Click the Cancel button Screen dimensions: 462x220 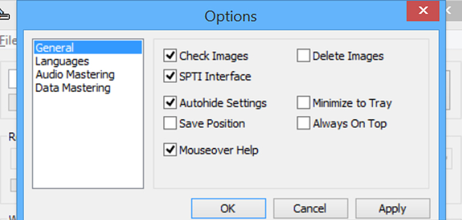(311, 208)
